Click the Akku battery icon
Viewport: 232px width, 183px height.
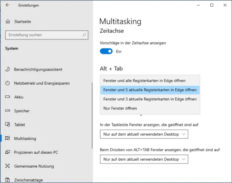pyautogui.click(x=8, y=97)
